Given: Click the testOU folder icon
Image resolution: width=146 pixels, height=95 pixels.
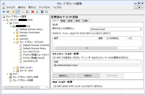Looking at the screenshot, I should [17, 36].
